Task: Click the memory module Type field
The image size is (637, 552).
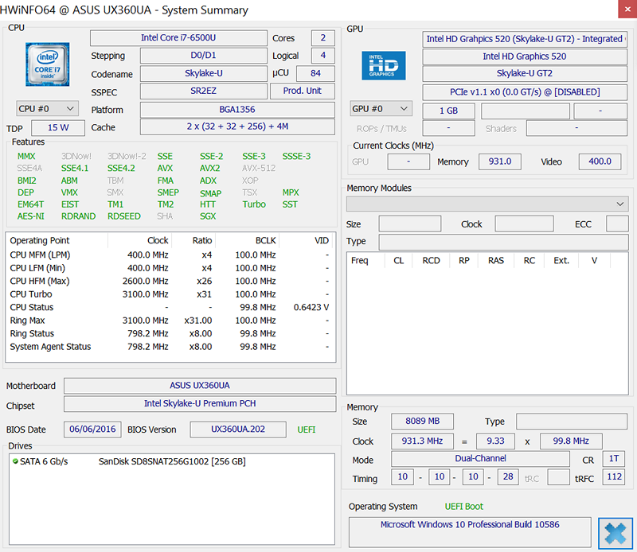Action: (503, 243)
